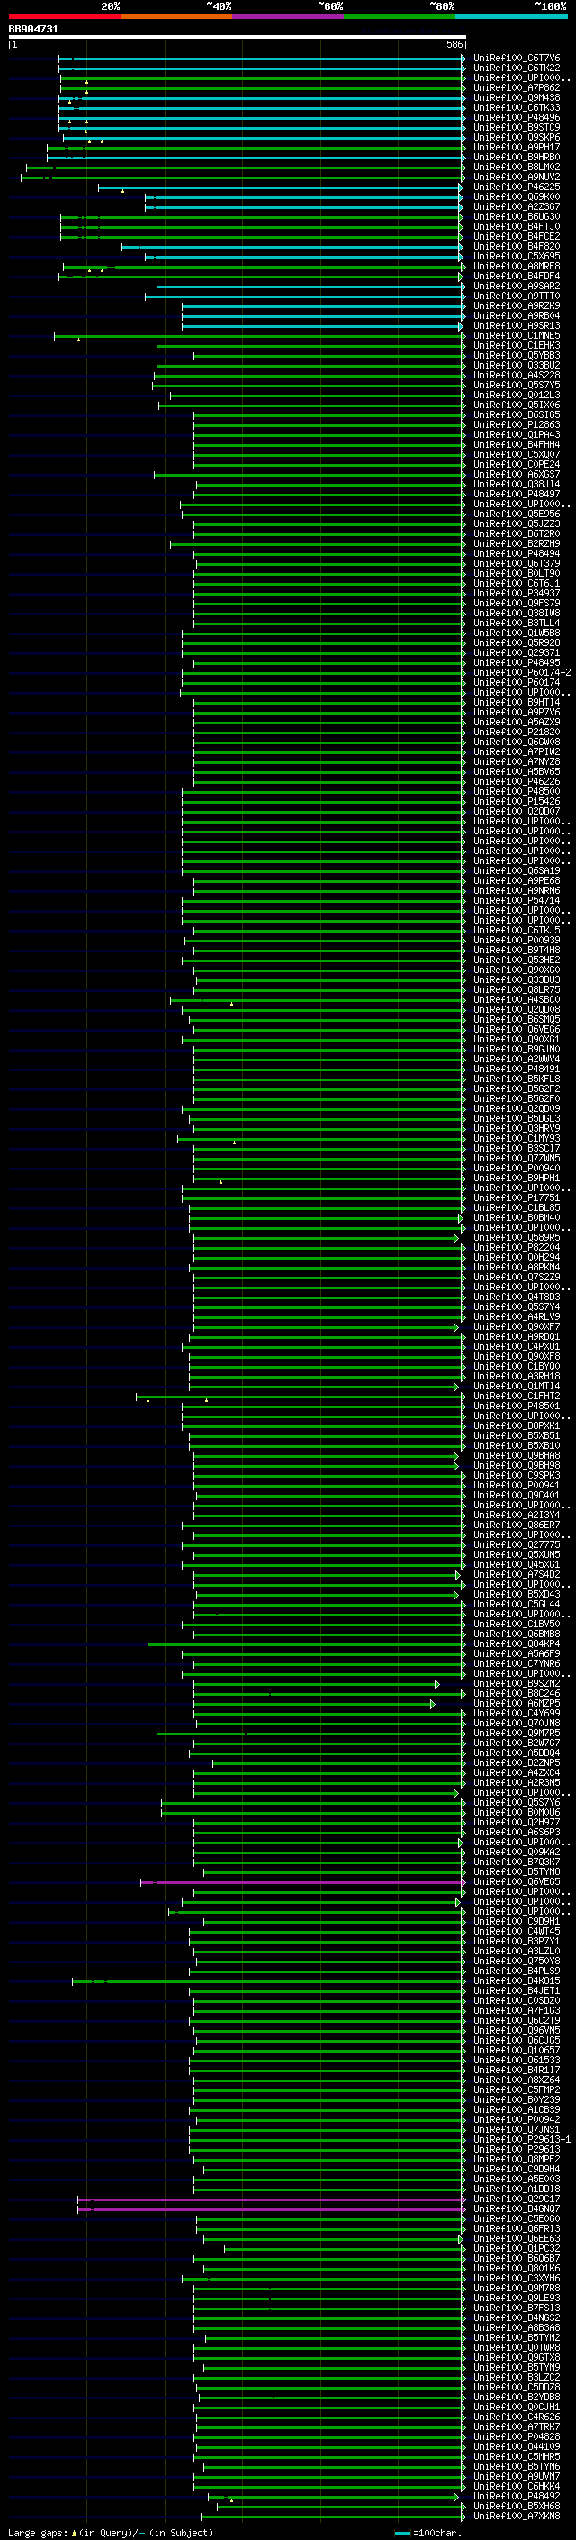This screenshot has height=2540, width=576.
Task: Click the cyan alignment bar of UniRef100_A9TTT0
Action: coord(305,296)
